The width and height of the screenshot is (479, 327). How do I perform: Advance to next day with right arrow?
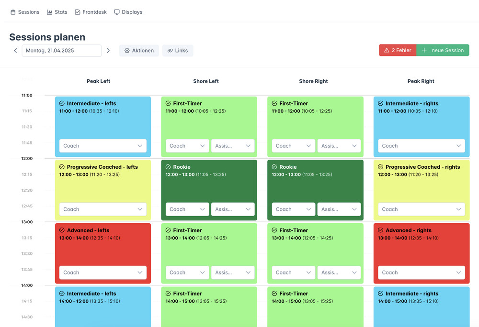pos(108,51)
